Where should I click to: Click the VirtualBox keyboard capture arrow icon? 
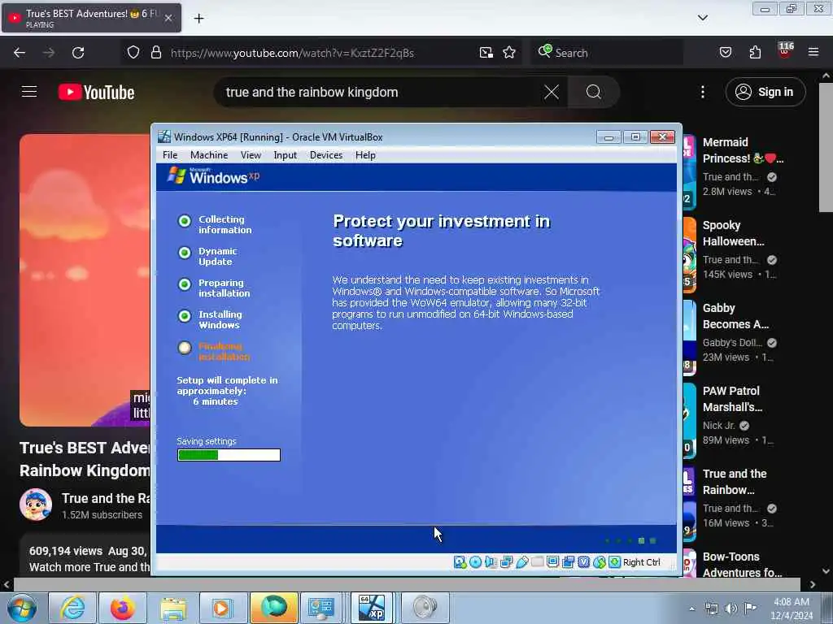tap(615, 562)
